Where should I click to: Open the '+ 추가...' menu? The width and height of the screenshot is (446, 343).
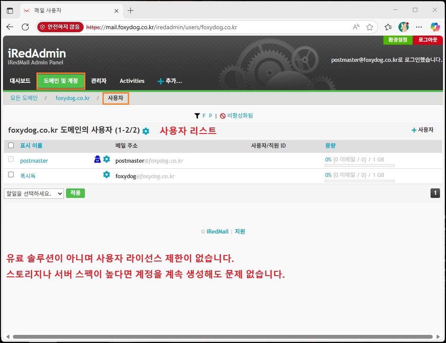coord(169,81)
